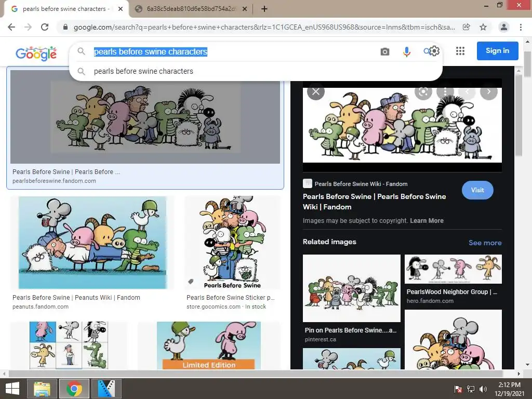The width and height of the screenshot is (532, 399).
Task: Click the flag notification tray icon
Action: [x=458, y=389]
